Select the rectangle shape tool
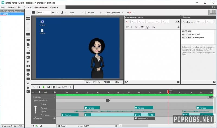Viewport: 217px width, 128px height. click(28, 53)
